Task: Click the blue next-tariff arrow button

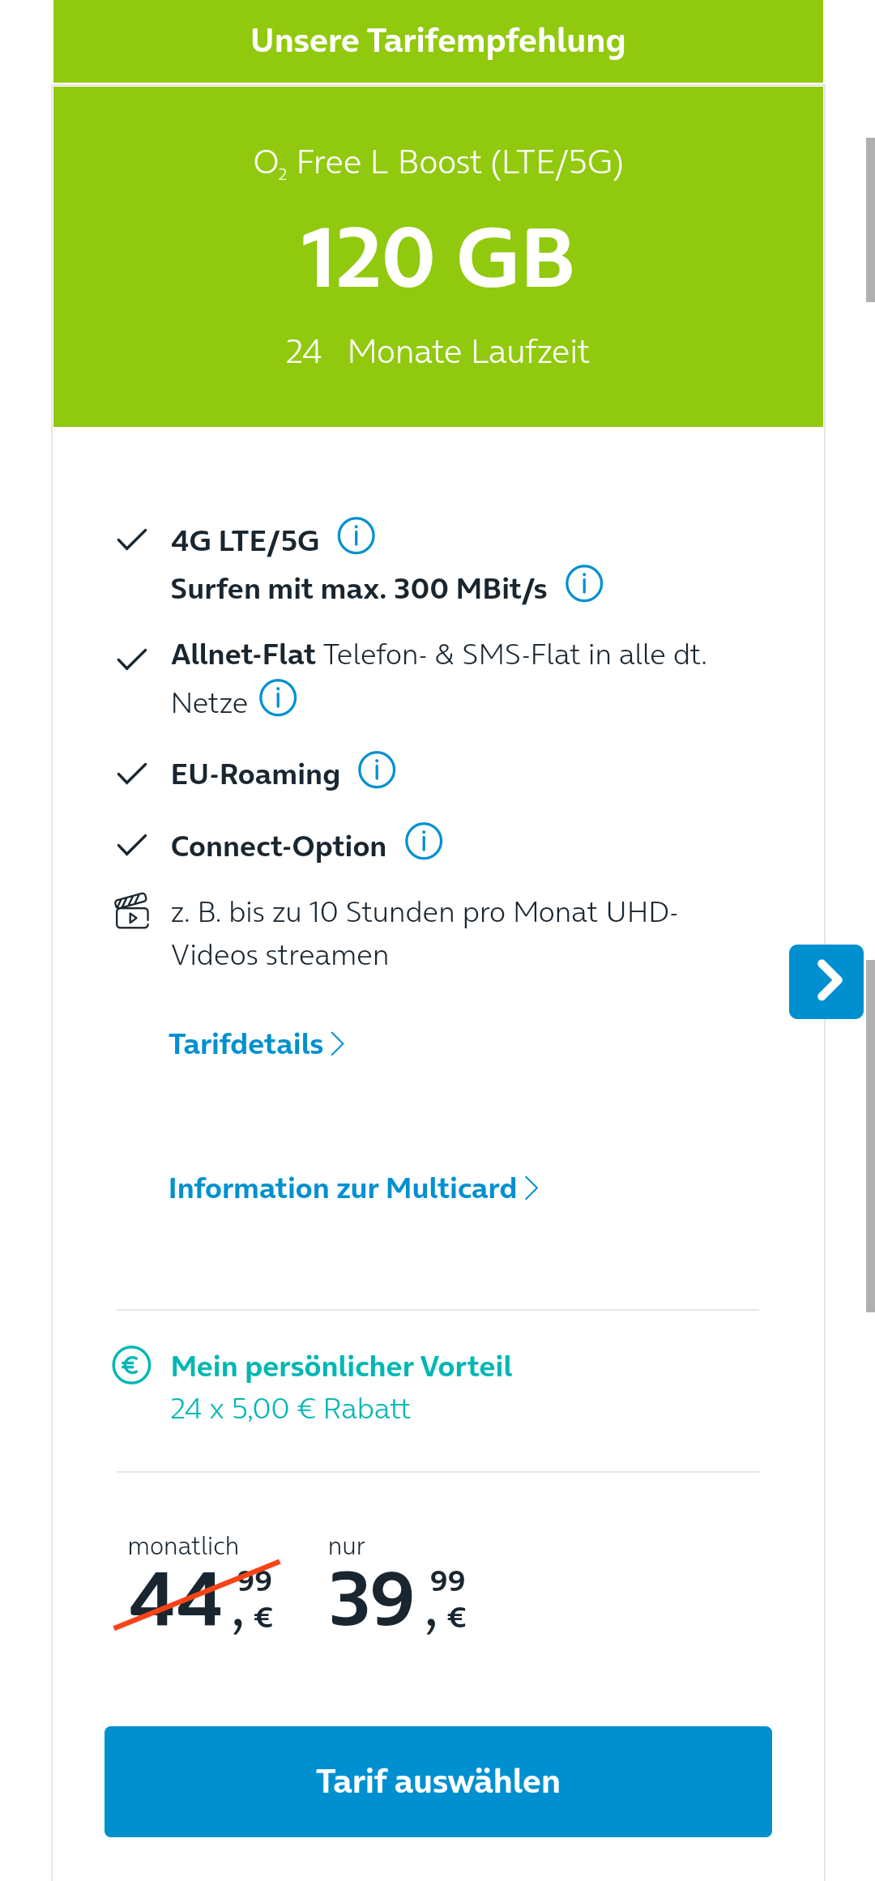Action: pyautogui.click(x=826, y=981)
